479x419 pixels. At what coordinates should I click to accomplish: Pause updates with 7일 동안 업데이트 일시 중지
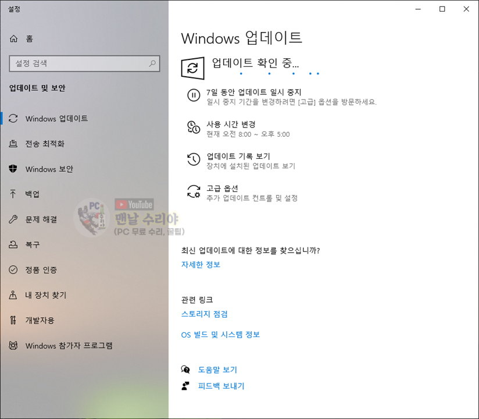[253, 92]
